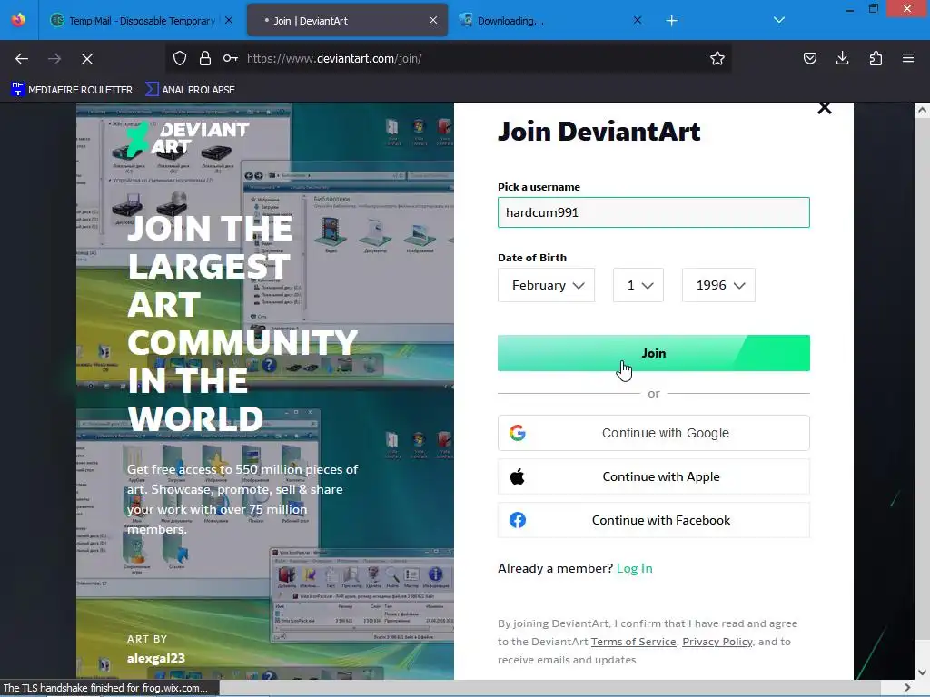
Task: Click the horizontal scrollbar right arrow
Action: pyautogui.click(x=907, y=688)
